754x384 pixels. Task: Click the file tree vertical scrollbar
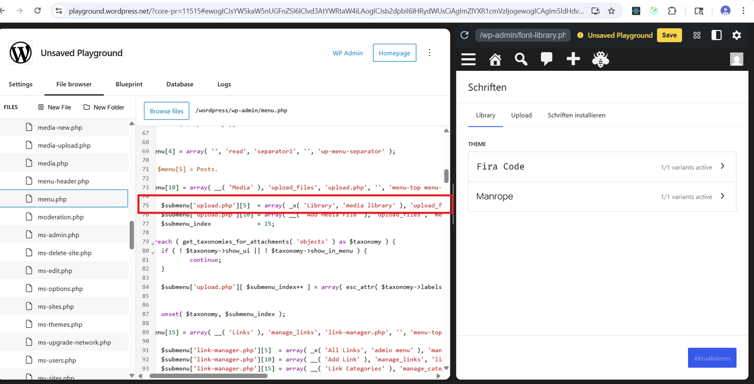(132, 236)
